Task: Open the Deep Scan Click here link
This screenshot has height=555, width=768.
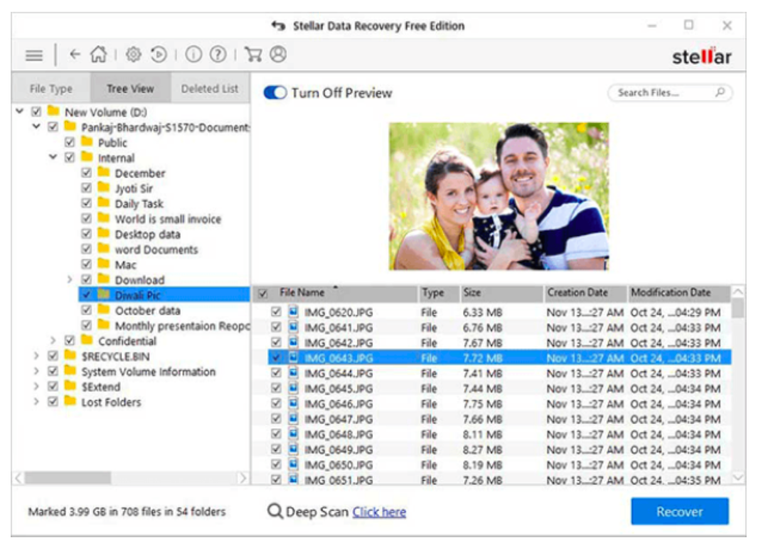Action: pyautogui.click(x=379, y=512)
